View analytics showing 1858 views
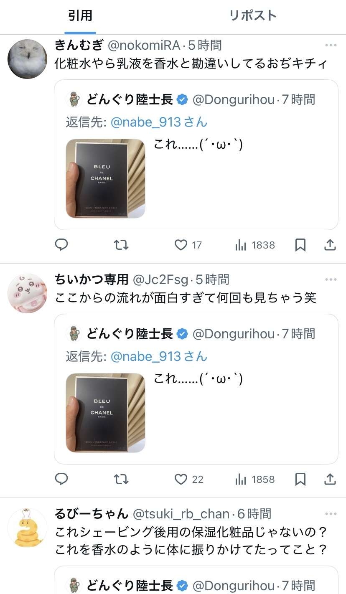This screenshot has width=346, height=594. [x=255, y=479]
